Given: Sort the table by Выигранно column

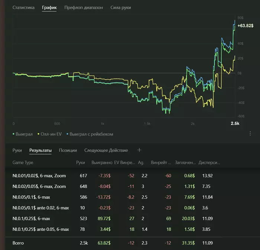Looking at the screenshot, I should (102, 162).
